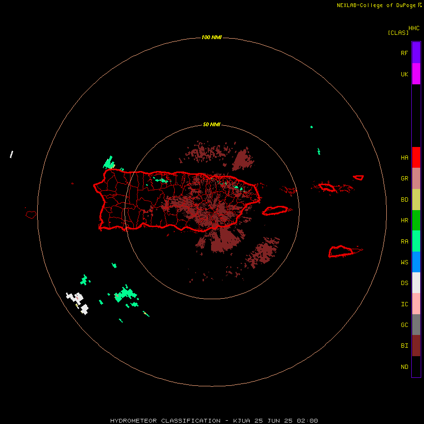Click the "IC" legend label

404,304
